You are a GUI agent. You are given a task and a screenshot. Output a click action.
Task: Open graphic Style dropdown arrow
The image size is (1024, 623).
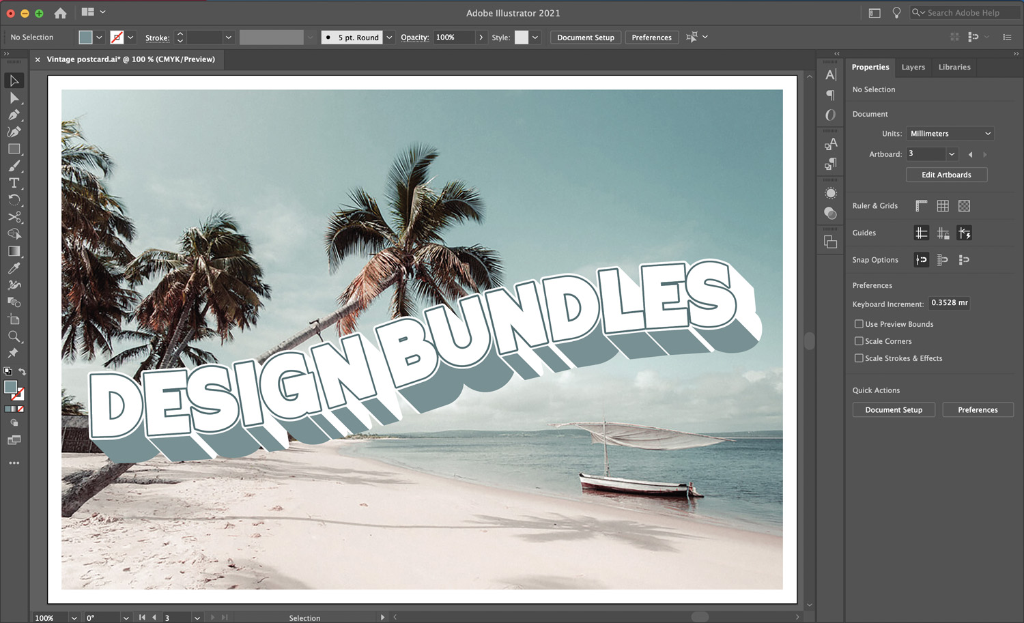pos(535,38)
